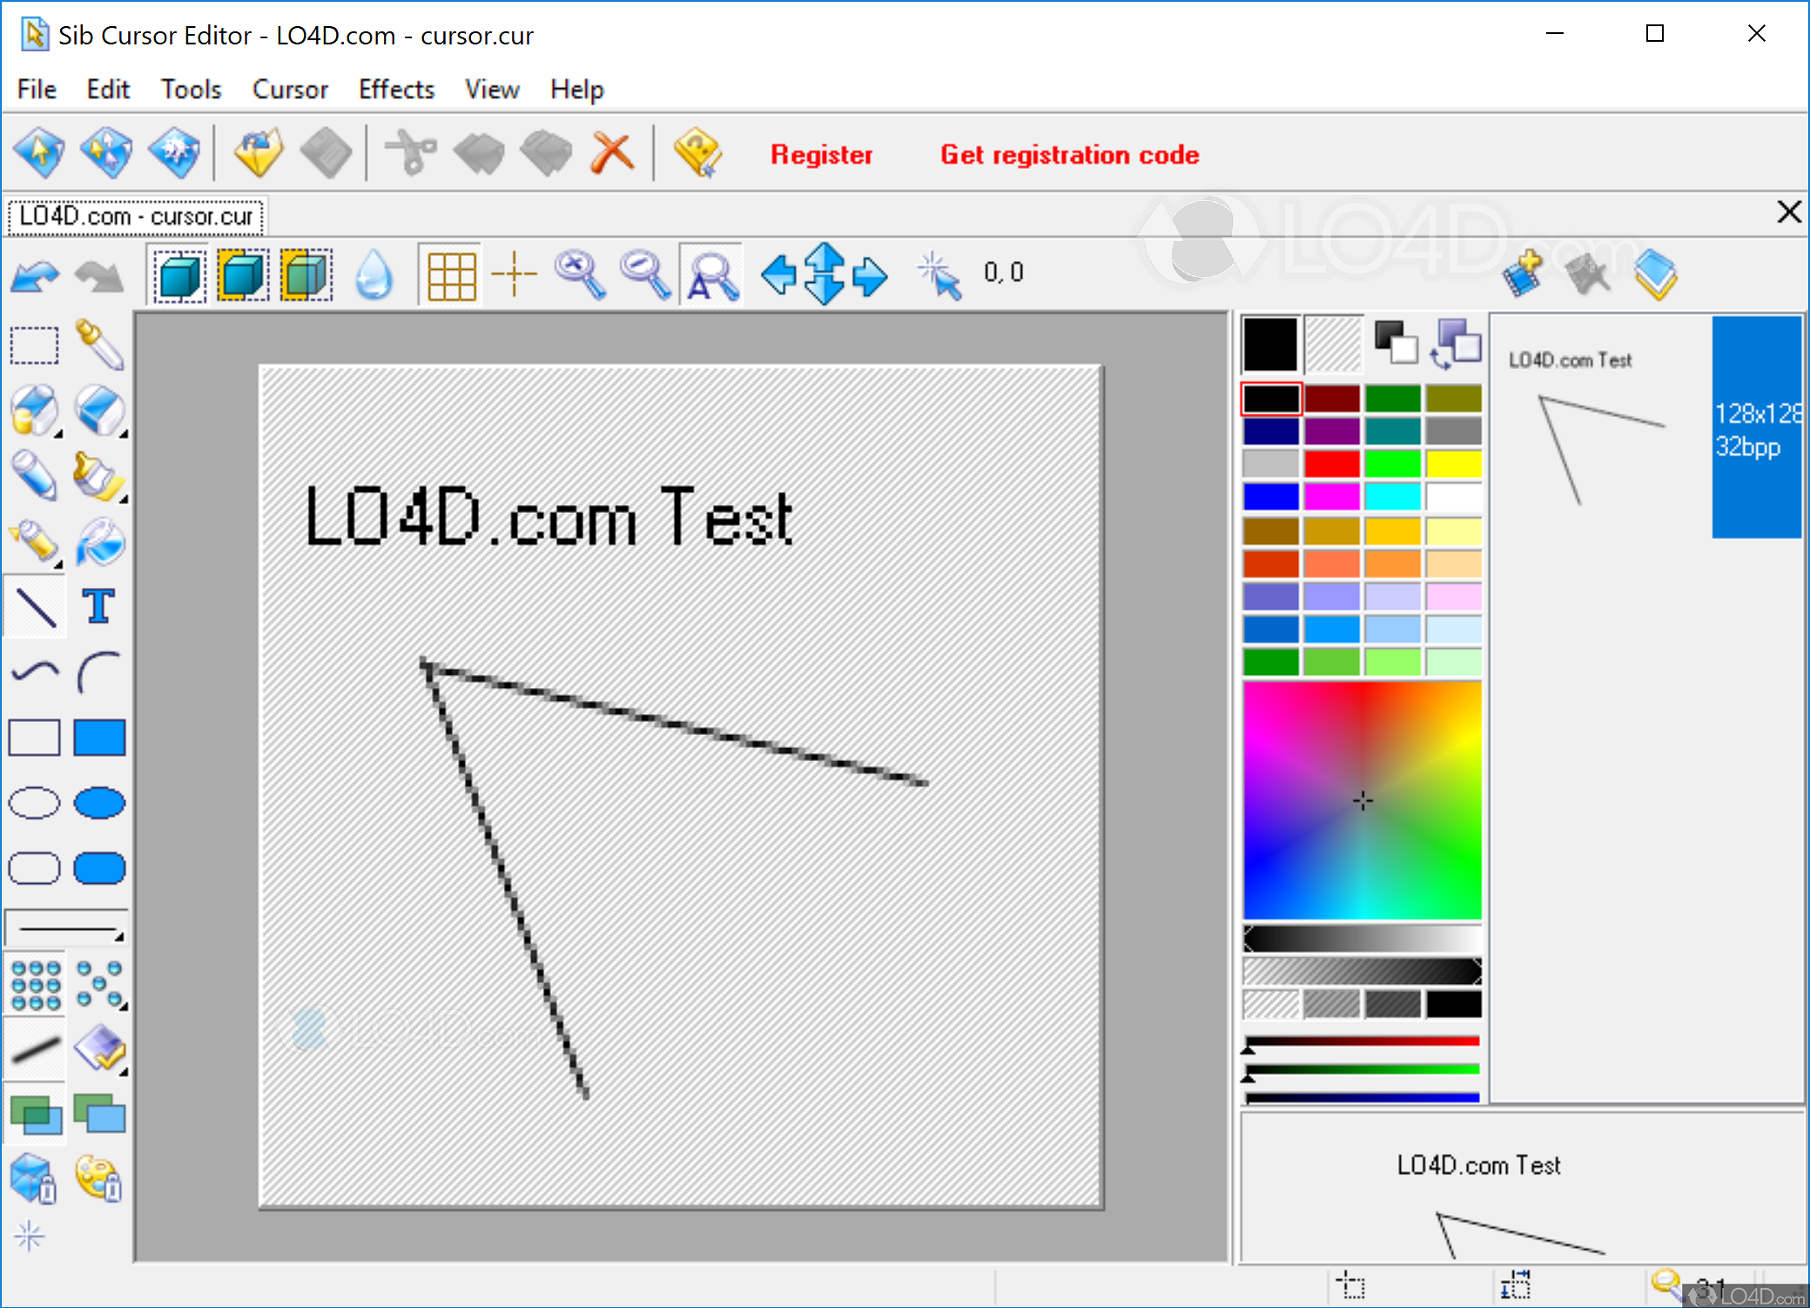Toggle the center crosshair lines
Viewport: 1810px width, 1308px height.
pyautogui.click(x=514, y=273)
